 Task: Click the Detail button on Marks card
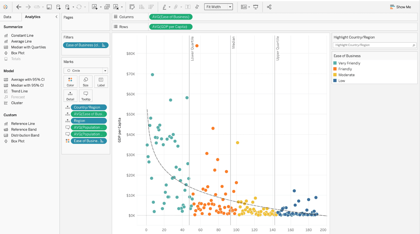pos(70,96)
